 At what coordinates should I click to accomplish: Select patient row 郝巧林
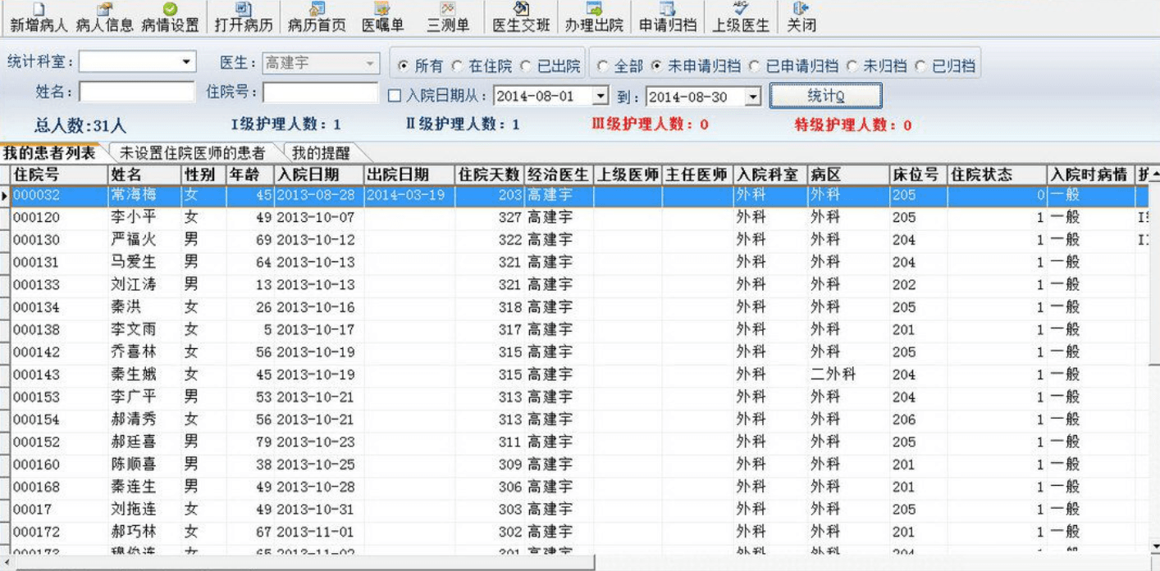(x=579, y=532)
